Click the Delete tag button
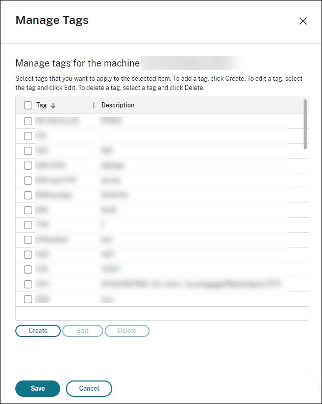This screenshot has width=322, height=404. click(x=127, y=331)
